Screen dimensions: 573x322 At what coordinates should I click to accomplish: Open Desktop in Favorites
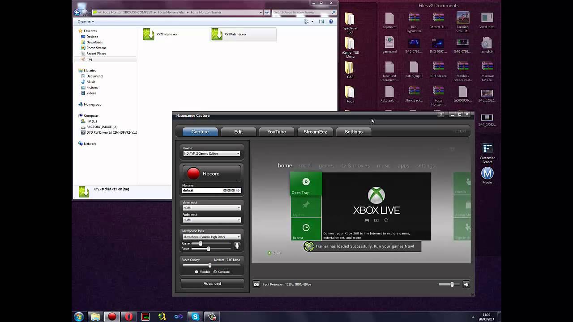92,37
